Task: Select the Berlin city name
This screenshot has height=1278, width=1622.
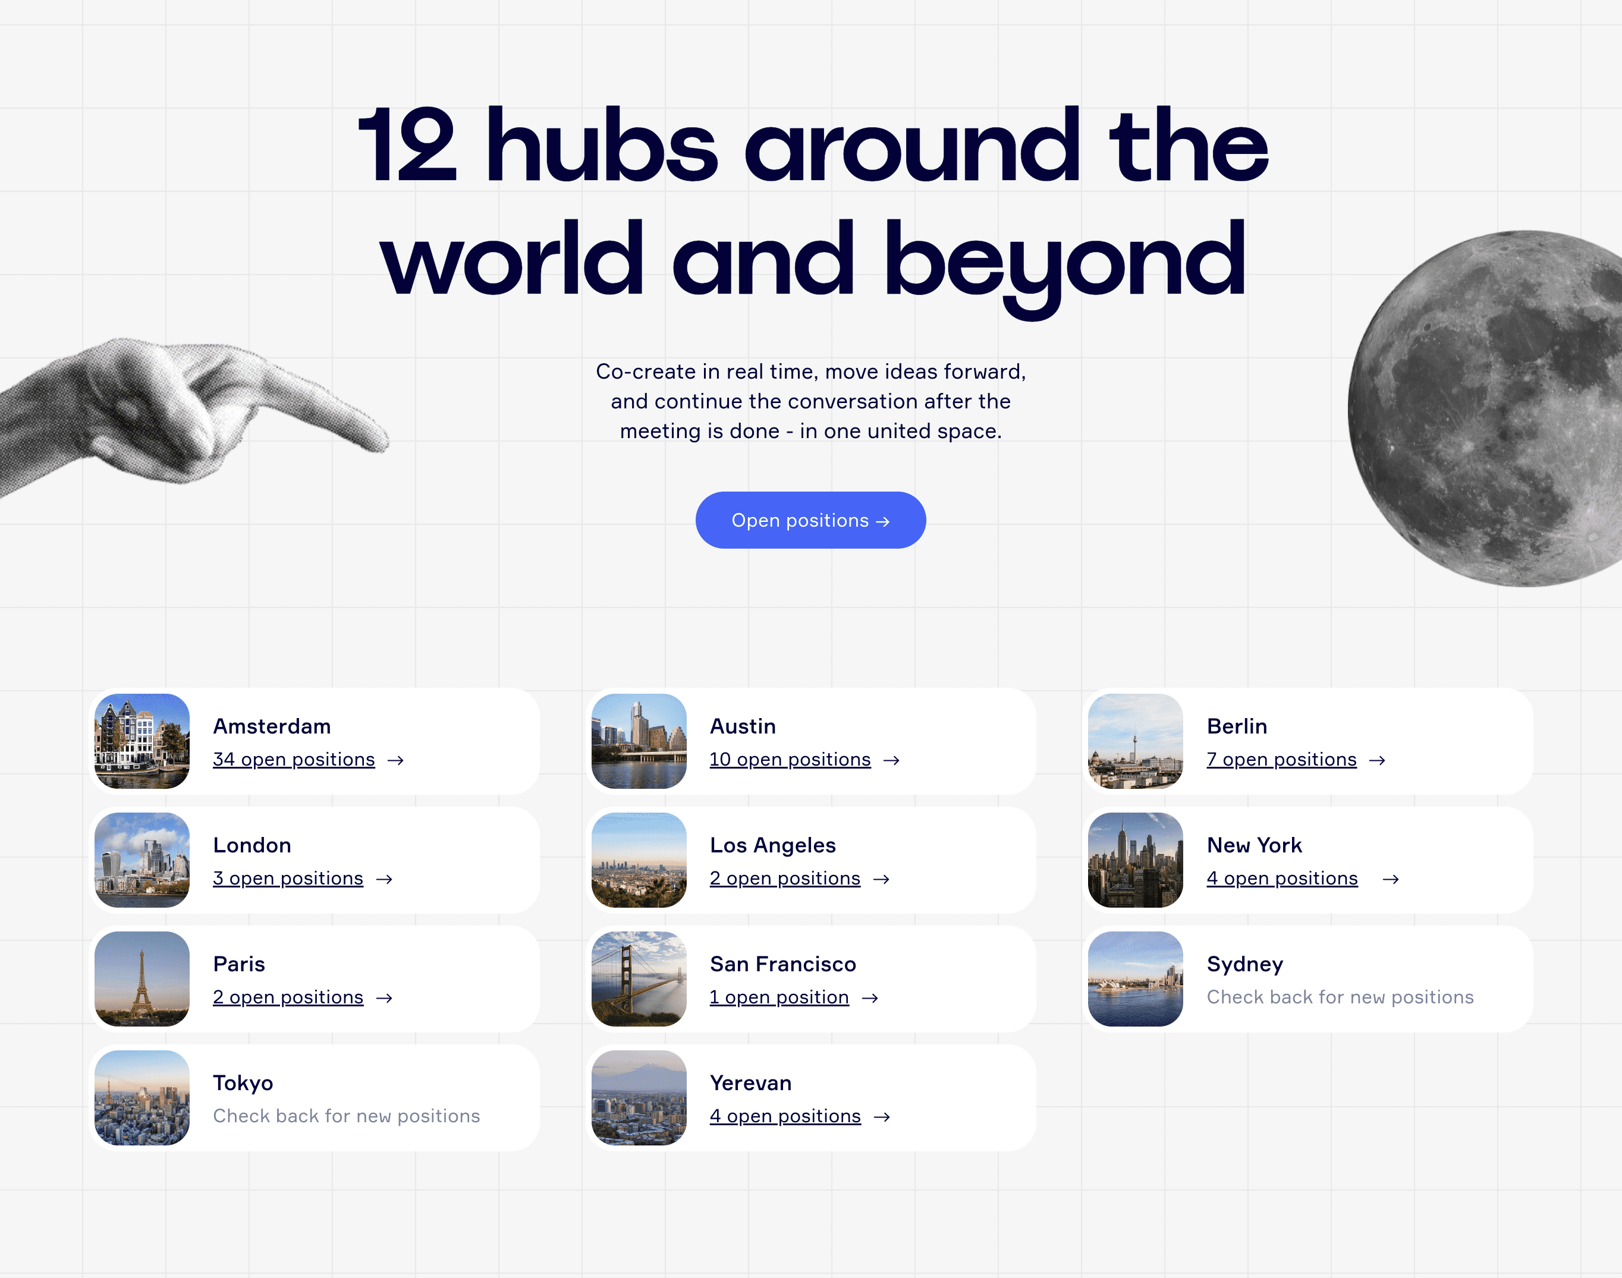Action: [x=1237, y=726]
